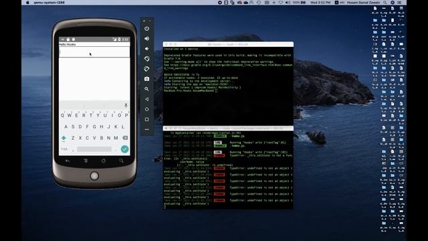Tap the L key on the keyboard
Viewport: 428px width, 241px height.
click(x=123, y=127)
